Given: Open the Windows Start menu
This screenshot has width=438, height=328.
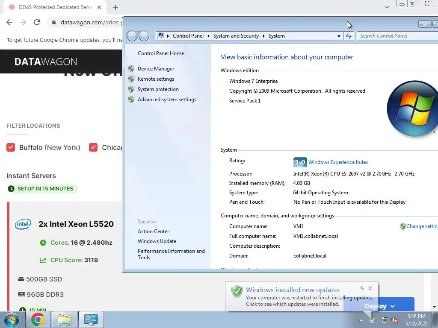Looking at the screenshot, I should coord(12,319).
